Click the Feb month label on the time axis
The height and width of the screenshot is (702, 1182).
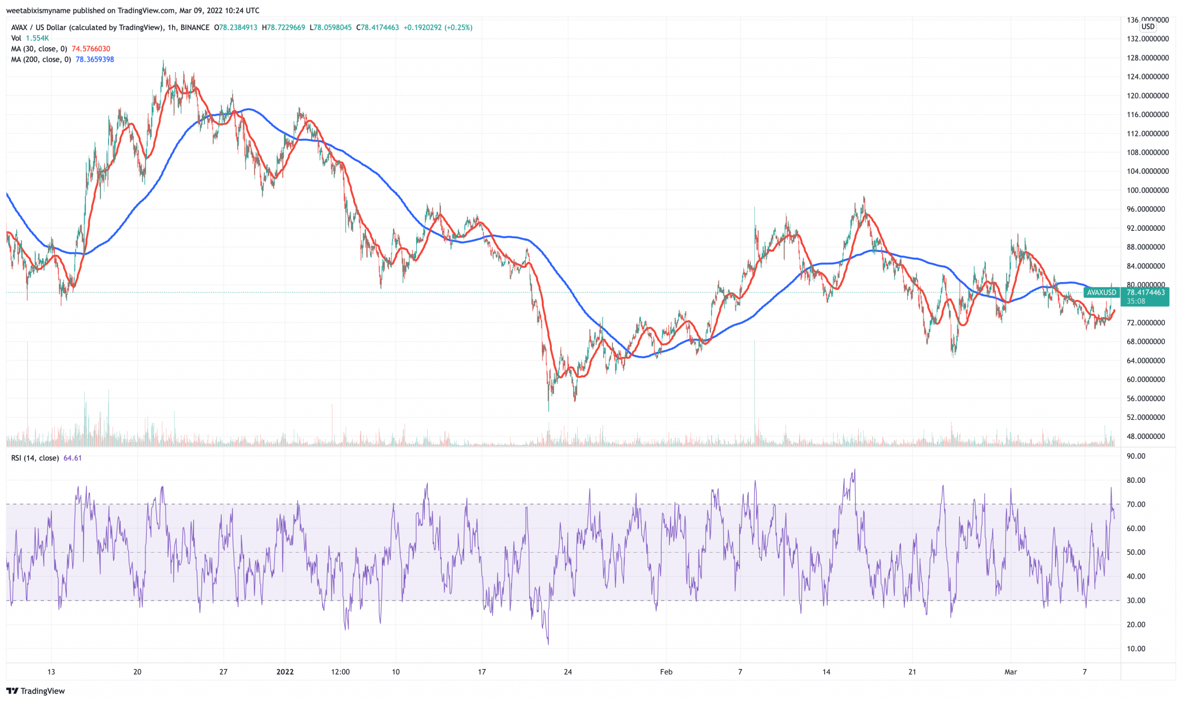click(666, 671)
